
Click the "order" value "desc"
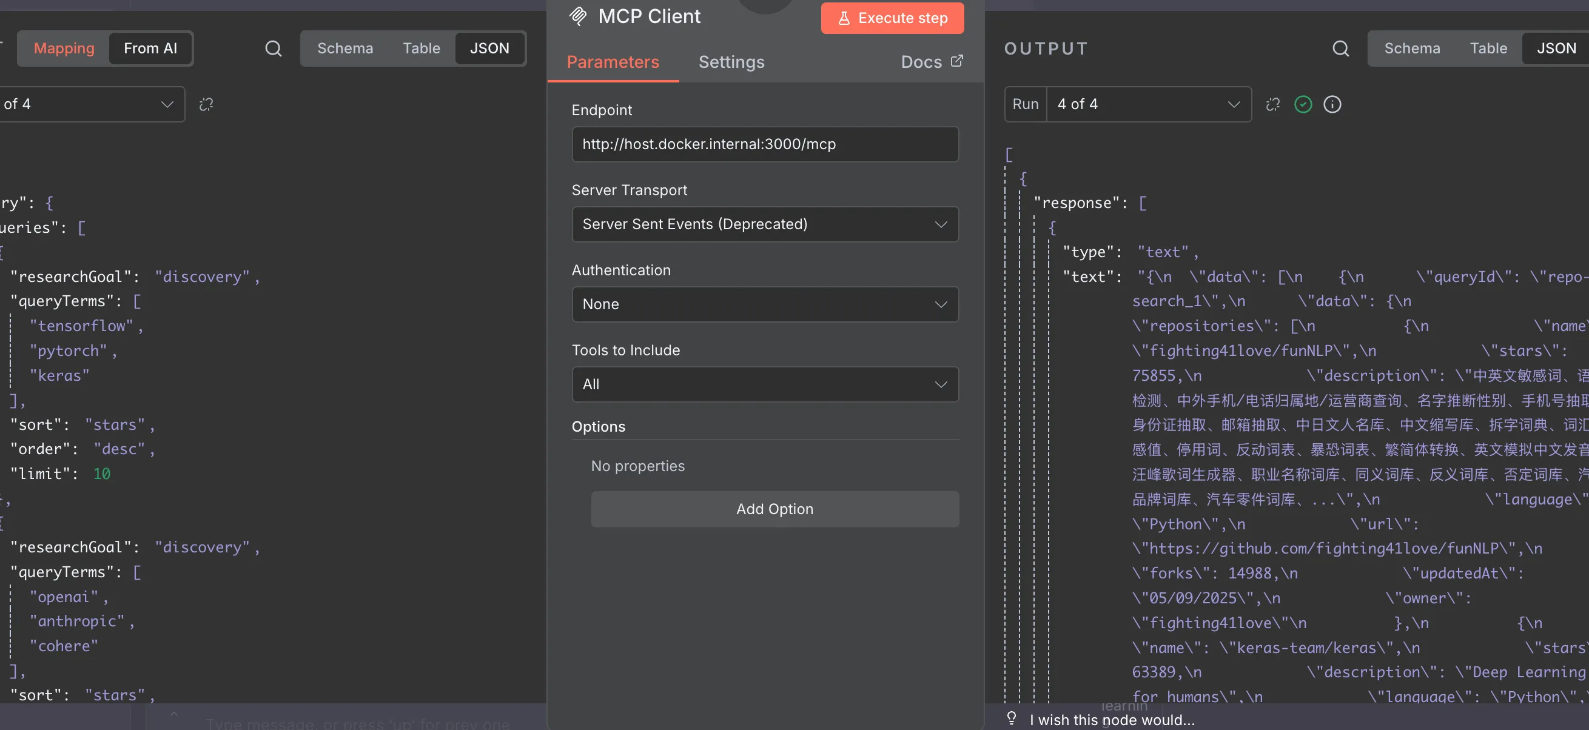point(119,449)
